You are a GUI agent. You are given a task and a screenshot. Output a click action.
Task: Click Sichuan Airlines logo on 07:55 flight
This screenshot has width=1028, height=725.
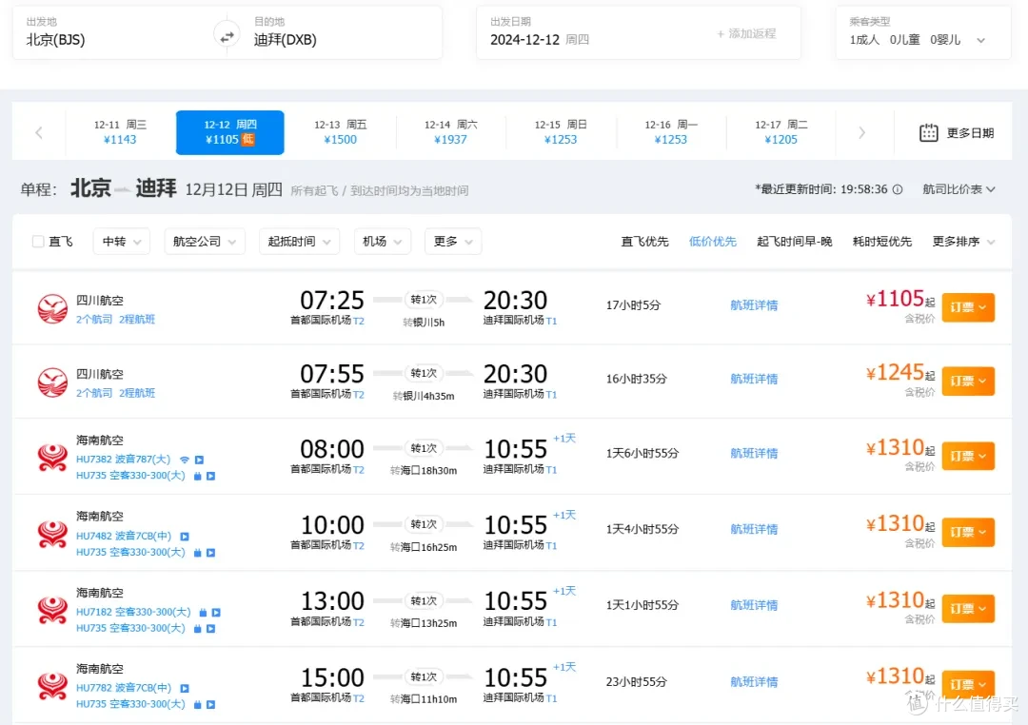52,382
